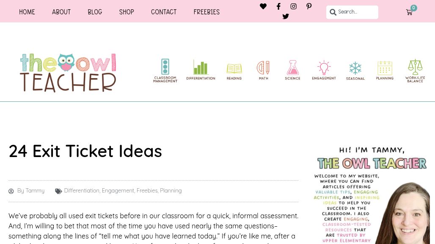
Task: Select the Planning calendar icon
Action: (385, 68)
